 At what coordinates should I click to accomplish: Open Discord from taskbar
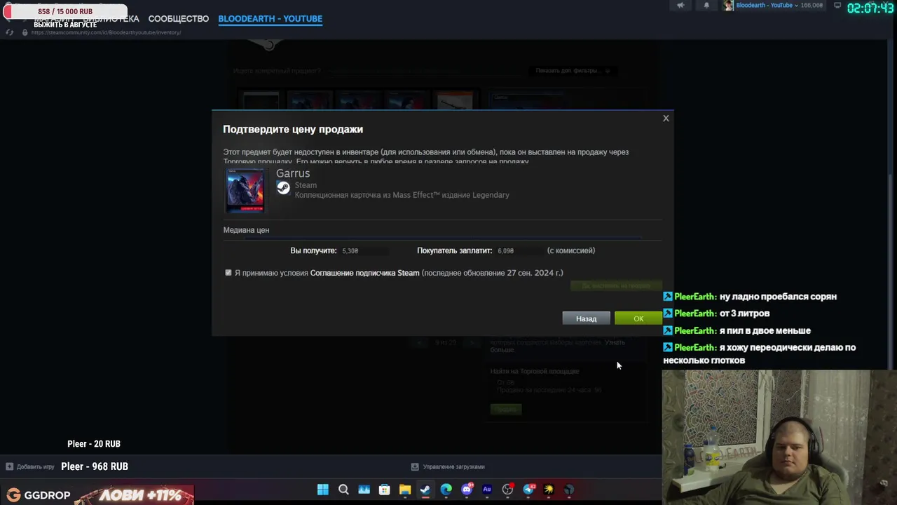coord(467,490)
